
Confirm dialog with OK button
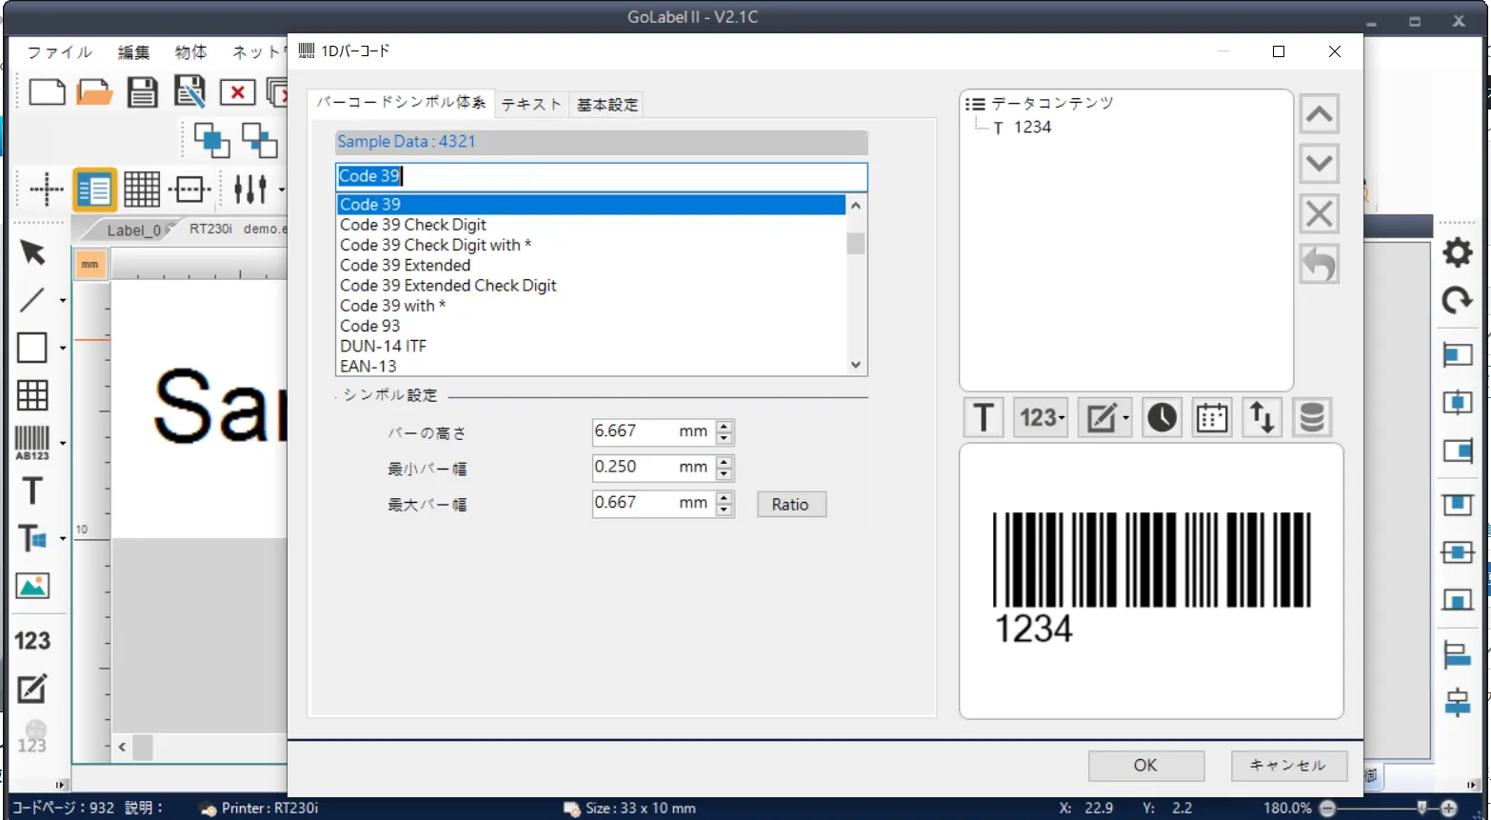point(1146,766)
